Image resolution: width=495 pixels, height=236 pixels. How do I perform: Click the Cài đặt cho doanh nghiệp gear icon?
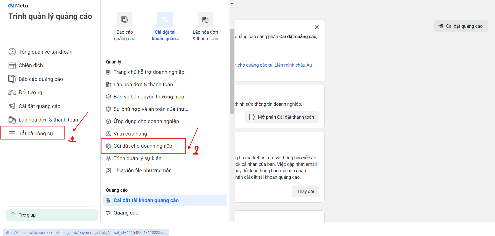coord(108,146)
